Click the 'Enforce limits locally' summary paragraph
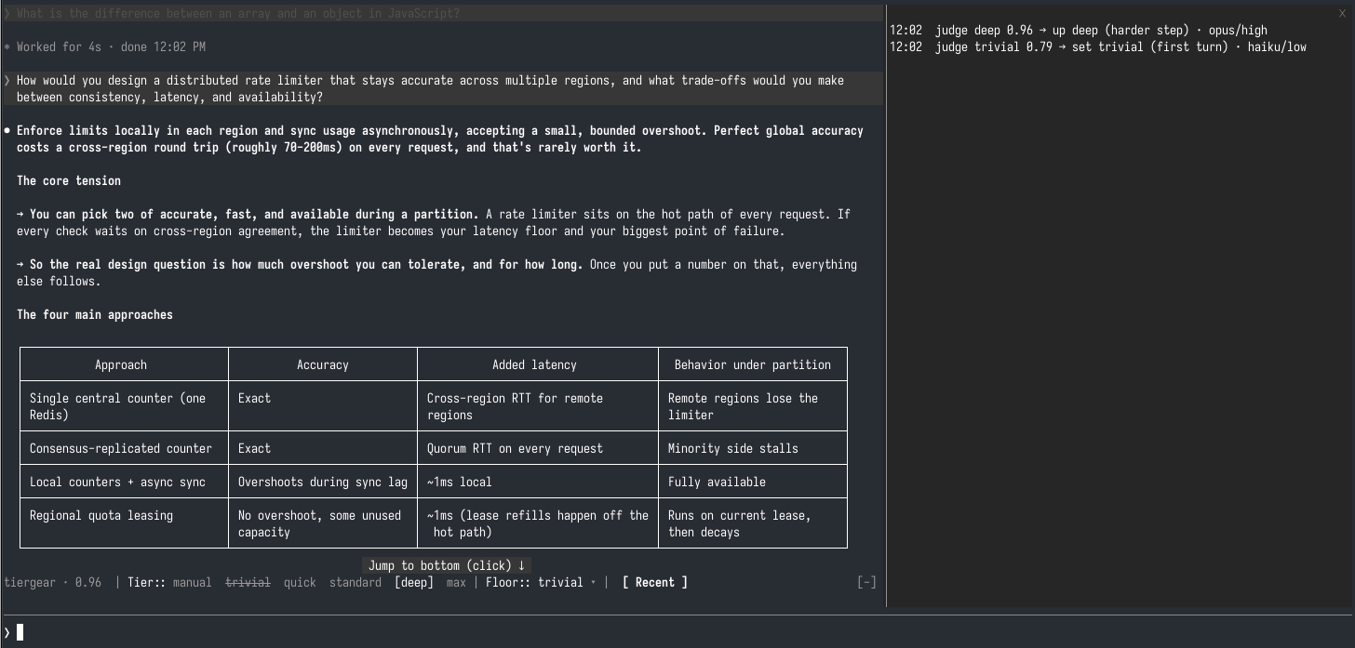1355x648 pixels. point(439,139)
